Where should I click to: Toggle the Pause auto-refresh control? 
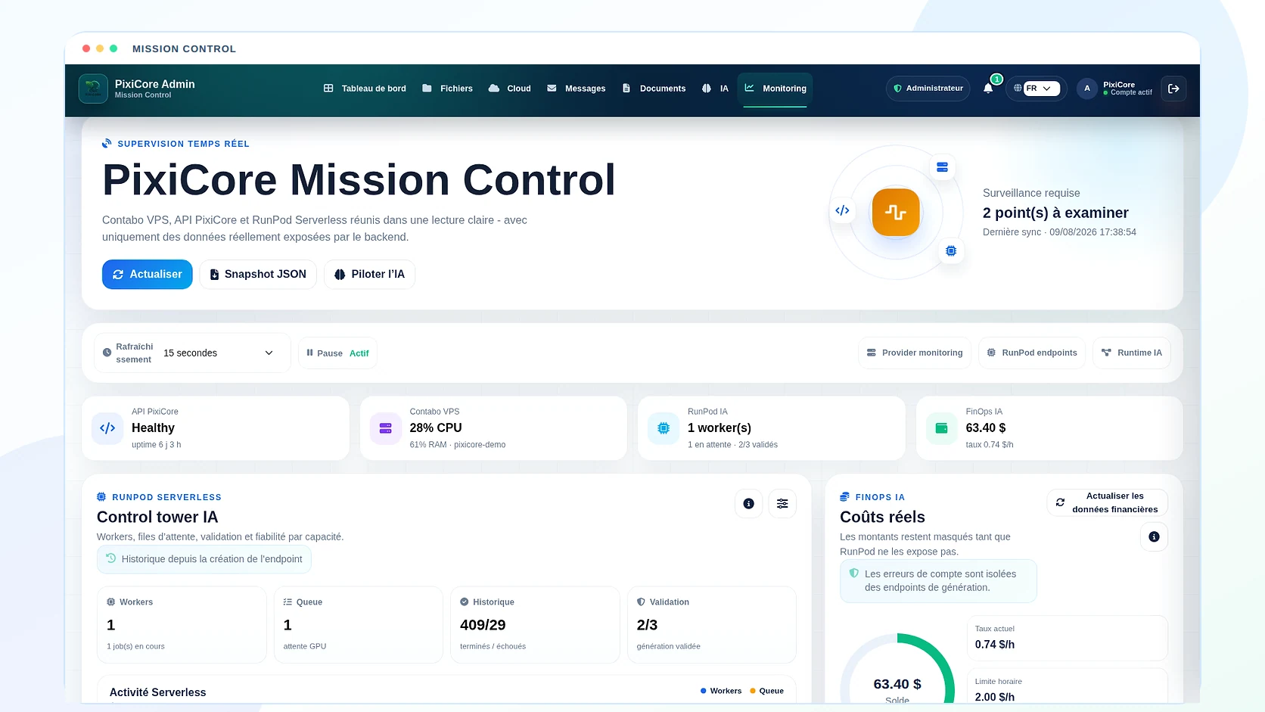337,353
